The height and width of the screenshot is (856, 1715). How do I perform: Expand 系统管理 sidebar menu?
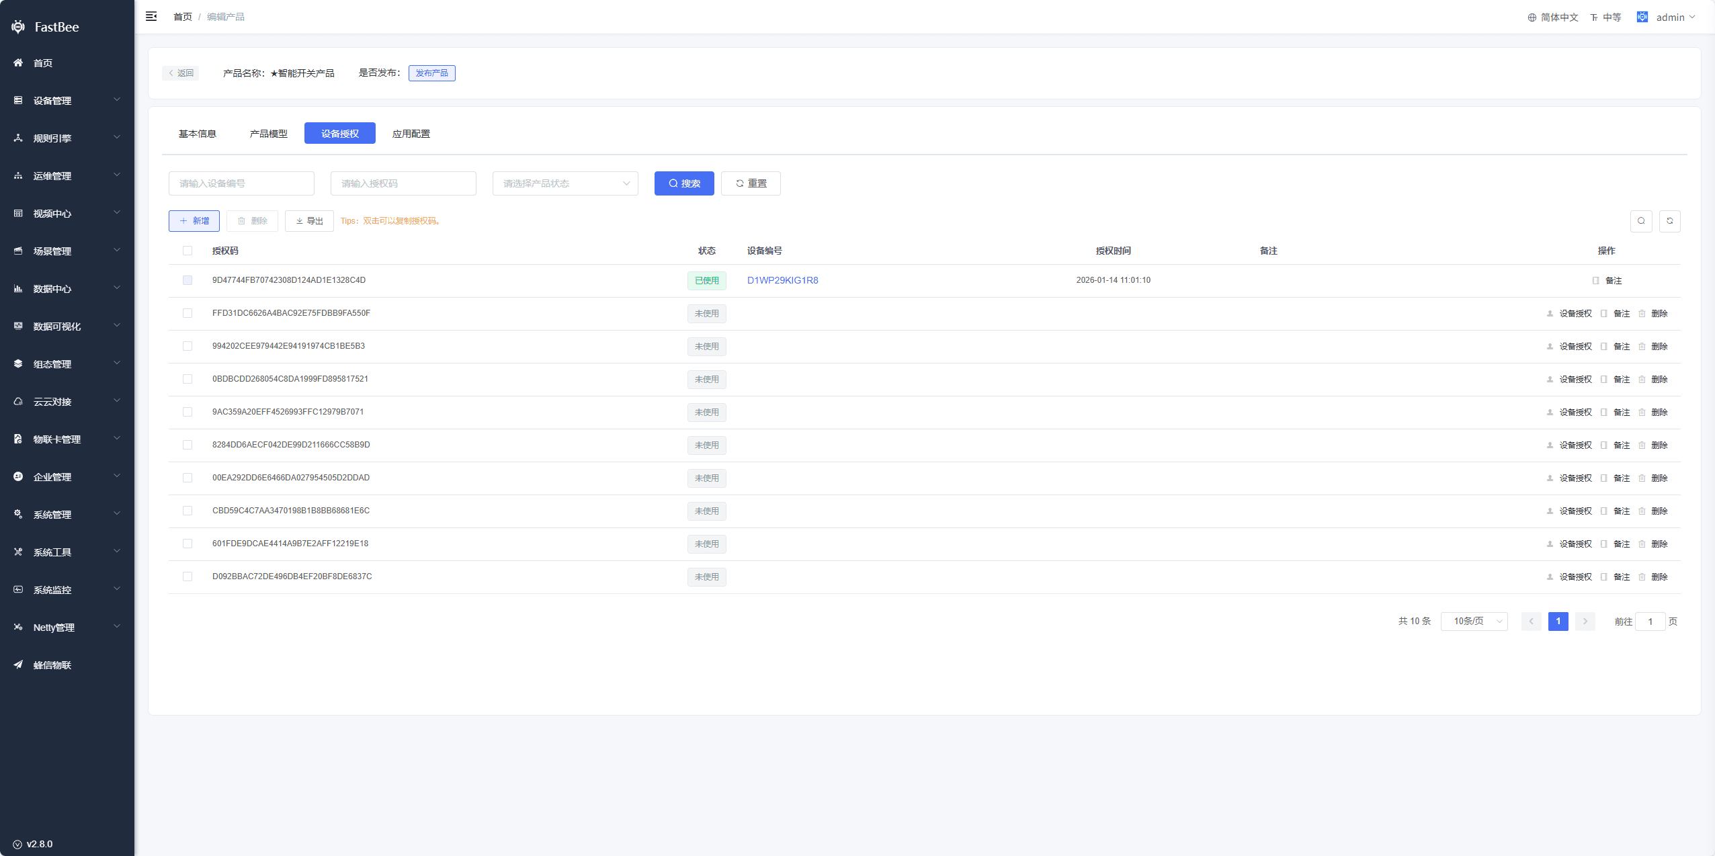(67, 514)
